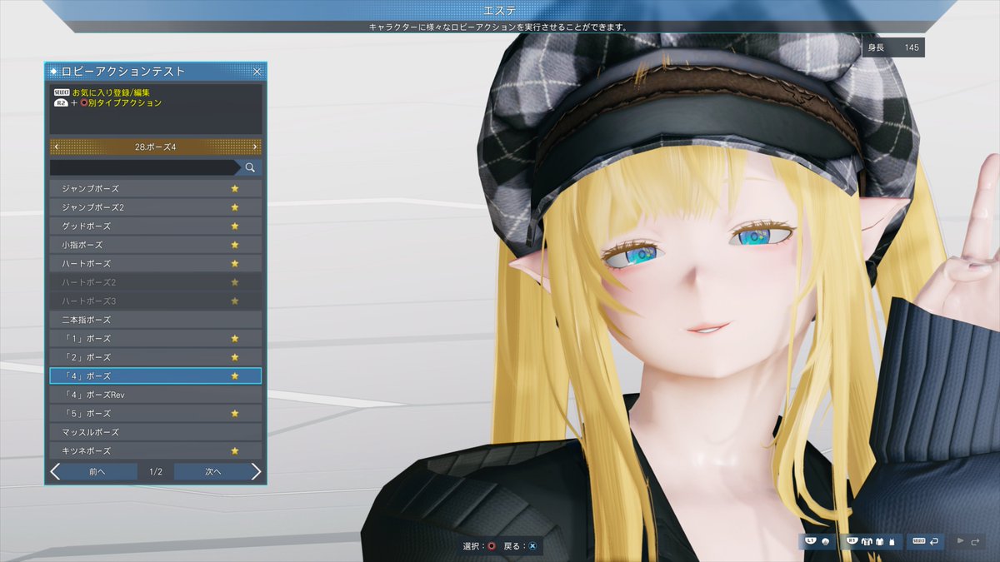Click the 1/2 page indicator
This screenshot has width=1000, height=562.
pos(156,472)
